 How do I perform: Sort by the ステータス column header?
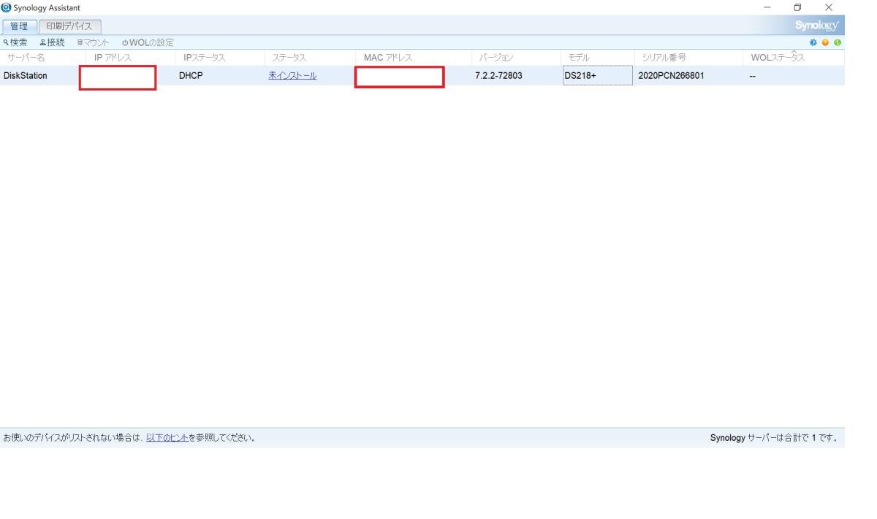point(310,57)
